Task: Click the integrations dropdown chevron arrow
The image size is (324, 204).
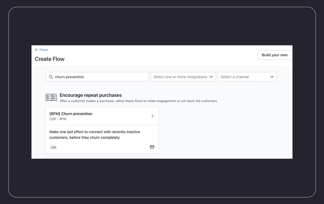Action: [x=211, y=77]
